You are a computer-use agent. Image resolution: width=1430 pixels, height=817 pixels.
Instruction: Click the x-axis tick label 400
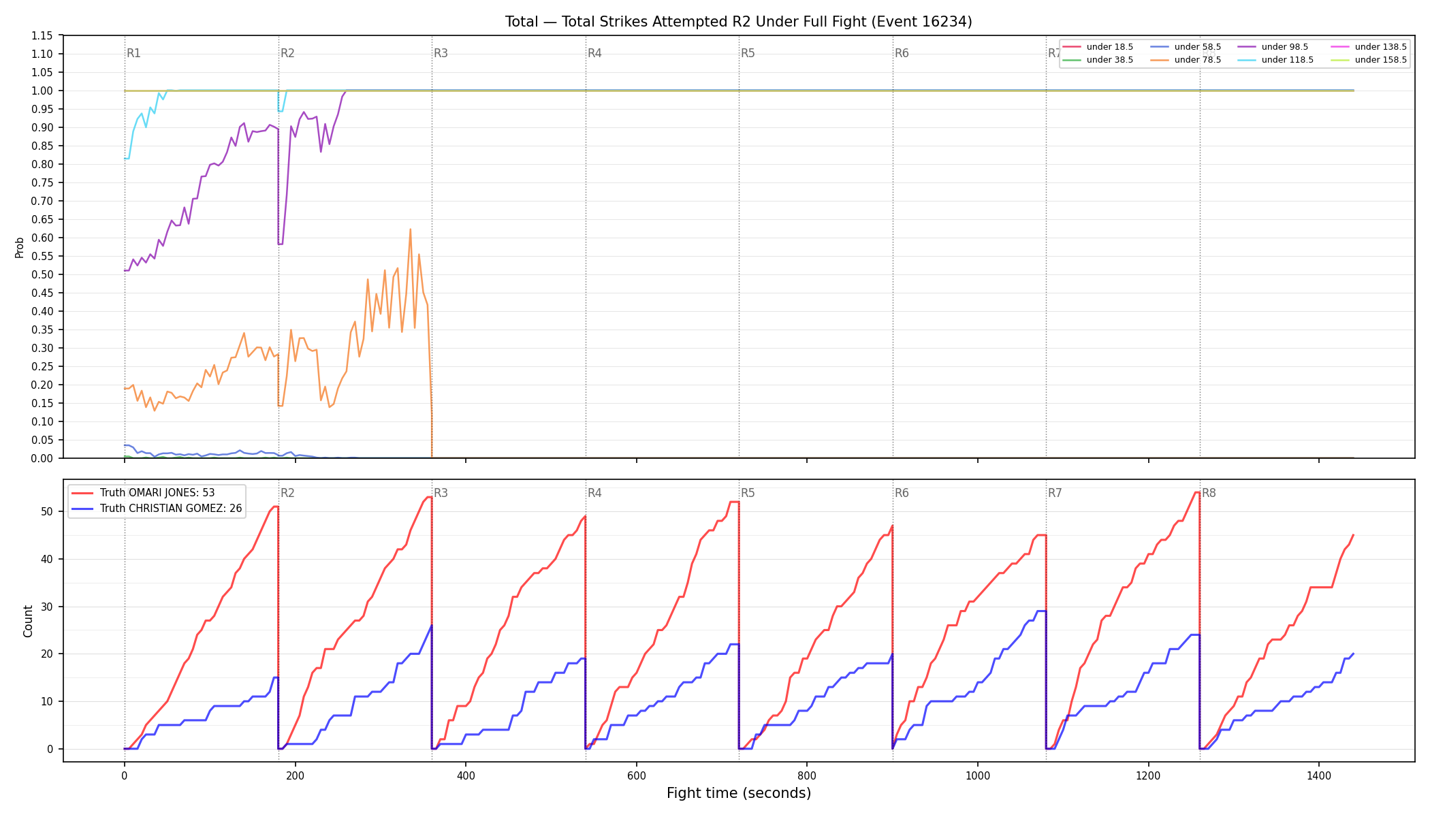click(x=466, y=775)
